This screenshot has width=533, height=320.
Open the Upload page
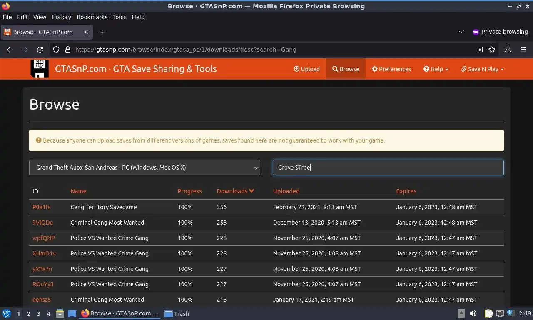tap(307, 69)
